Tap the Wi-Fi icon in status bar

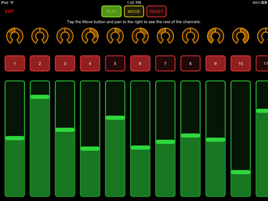(x=12, y=3)
